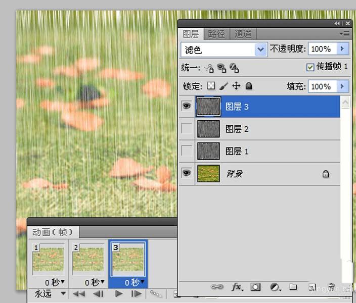Switch to 图层 tab
Image resolution: width=356 pixels, height=303 pixels.
(191, 34)
